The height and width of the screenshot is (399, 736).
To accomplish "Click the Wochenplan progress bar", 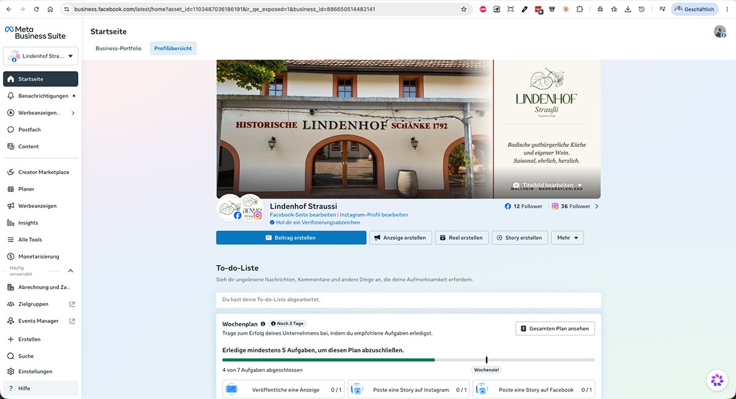I will coord(408,360).
